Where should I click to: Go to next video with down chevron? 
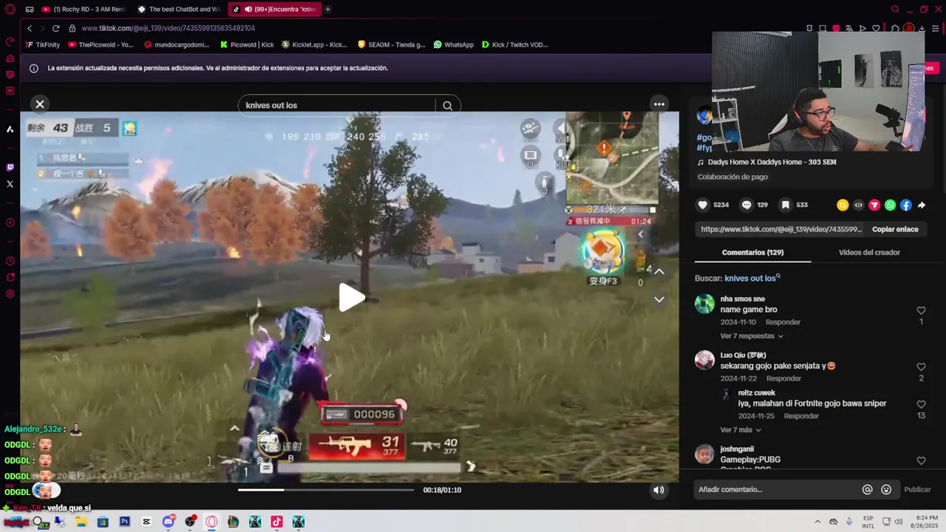(659, 299)
